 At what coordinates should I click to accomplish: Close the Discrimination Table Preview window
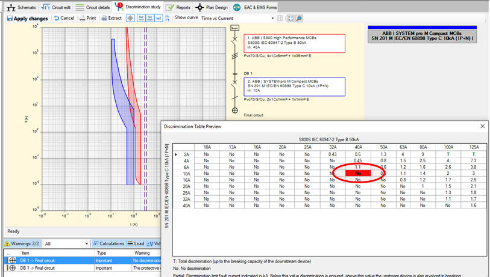coord(483,126)
